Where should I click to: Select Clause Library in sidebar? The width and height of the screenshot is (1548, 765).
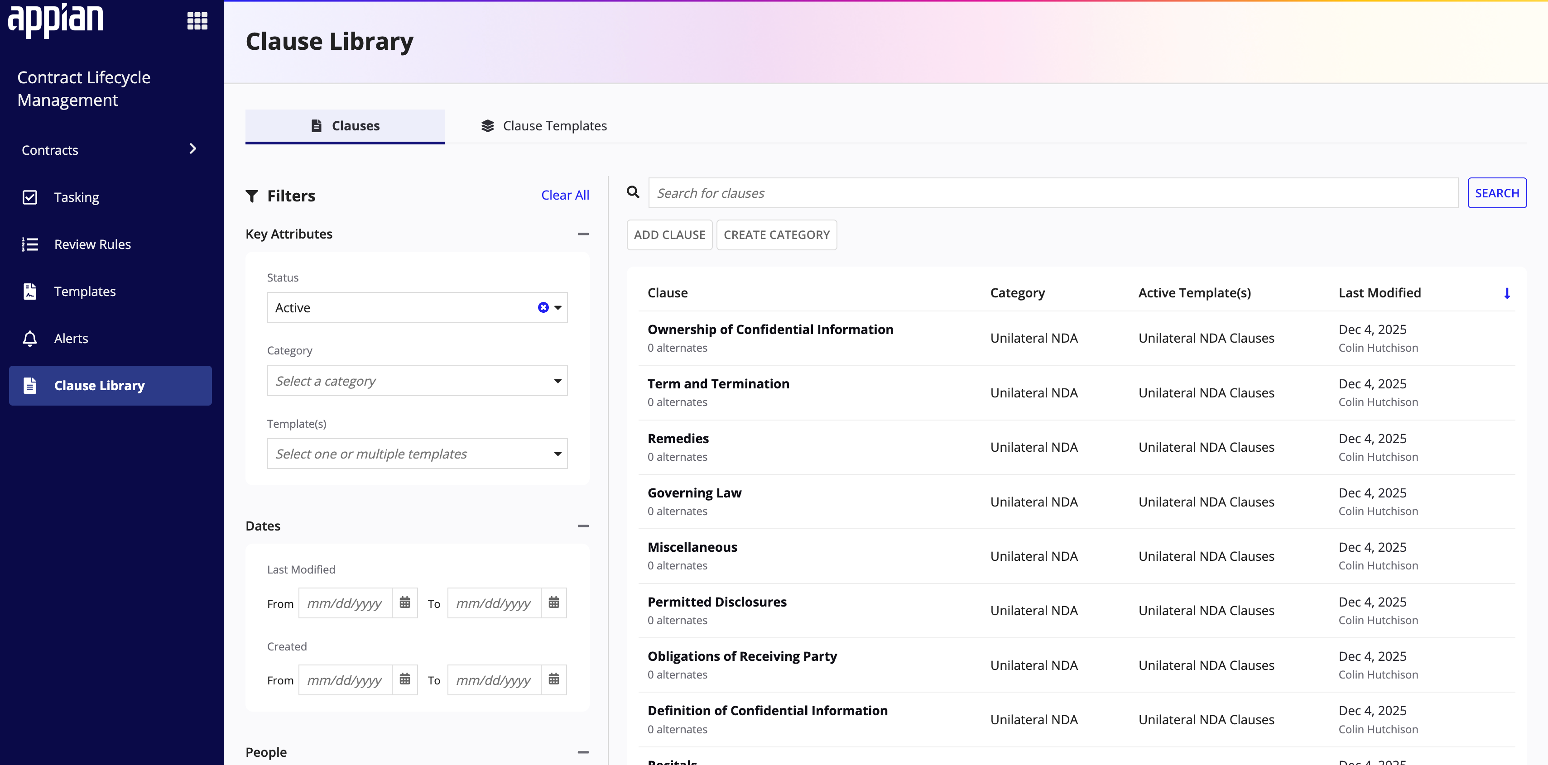click(111, 386)
